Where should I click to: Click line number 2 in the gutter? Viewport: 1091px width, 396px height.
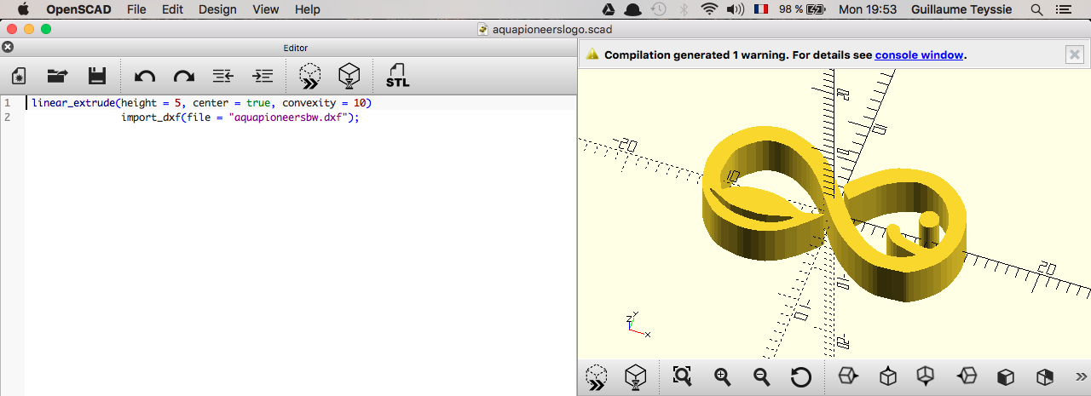pos(7,118)
